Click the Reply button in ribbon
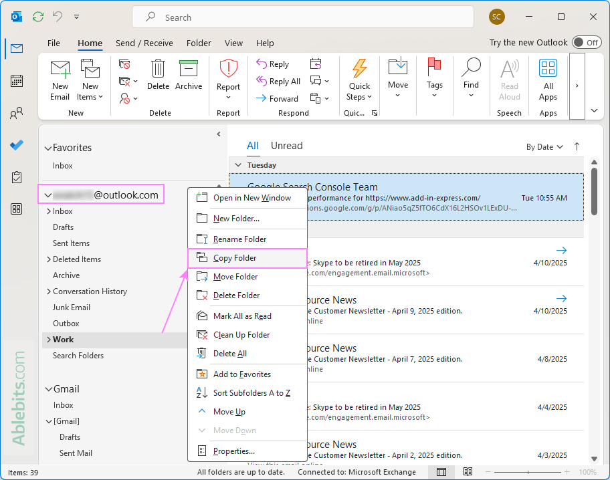 [273, 64]
